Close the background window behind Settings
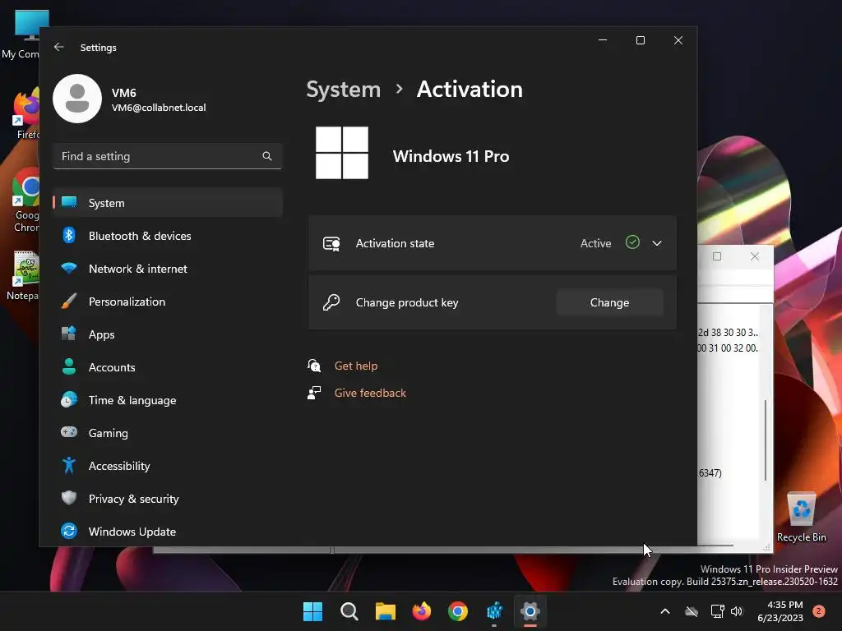Screen dimensions: 842x631 coord(755,256)
